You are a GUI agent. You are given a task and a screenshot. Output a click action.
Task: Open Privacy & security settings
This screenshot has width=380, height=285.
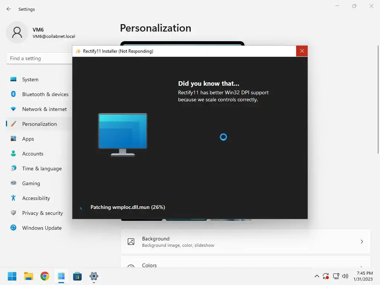pyautogui.click(x=39, y=213)
